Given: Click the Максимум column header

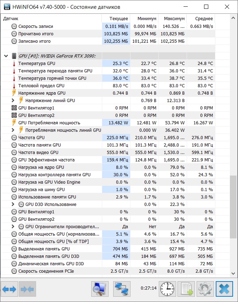Looking at the screenshot, I should click(x=172, y=19).
